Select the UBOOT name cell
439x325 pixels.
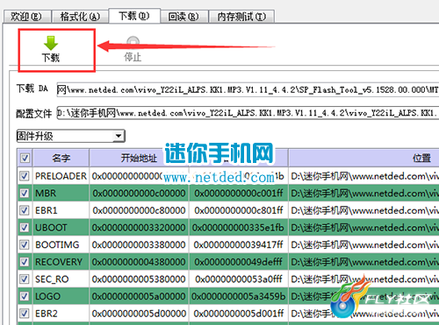pyautogui.click(x=61, y=228)
